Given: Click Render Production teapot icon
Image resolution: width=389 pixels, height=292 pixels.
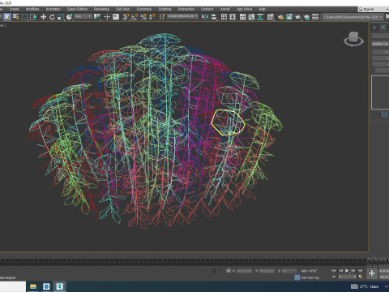Looking at the screenshot, I should (297, 17).
